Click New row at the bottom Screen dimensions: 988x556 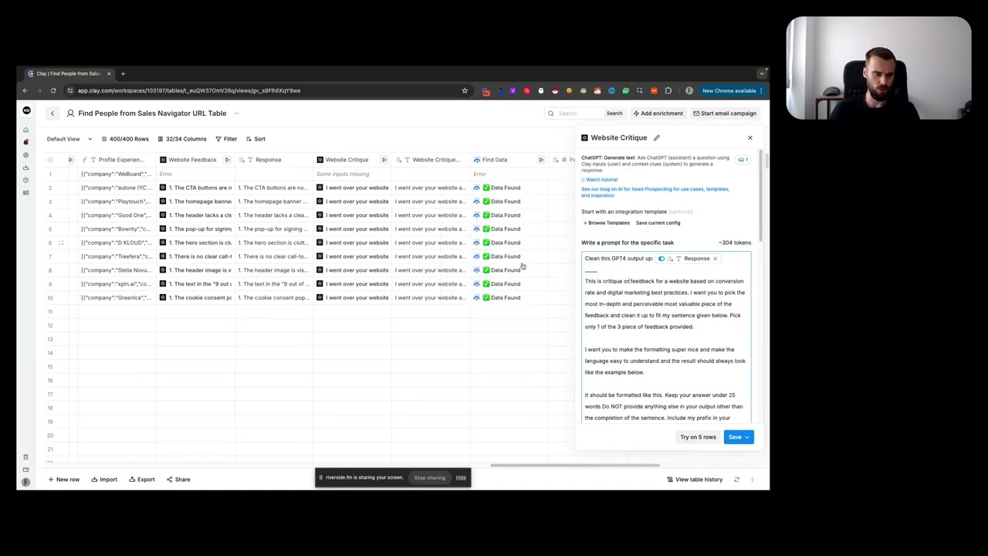[64, 480]
